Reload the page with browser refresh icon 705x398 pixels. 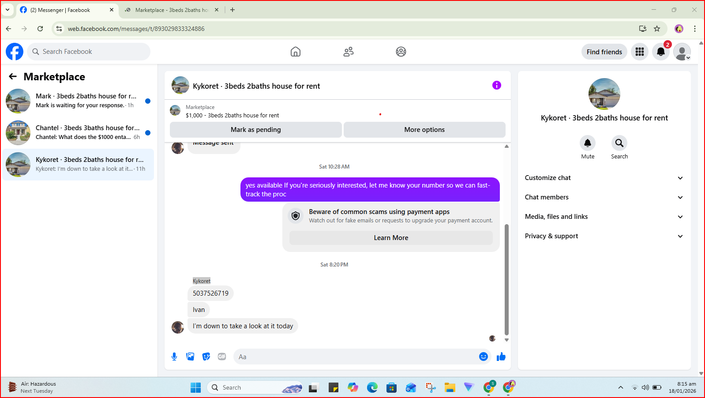(40, 29)
